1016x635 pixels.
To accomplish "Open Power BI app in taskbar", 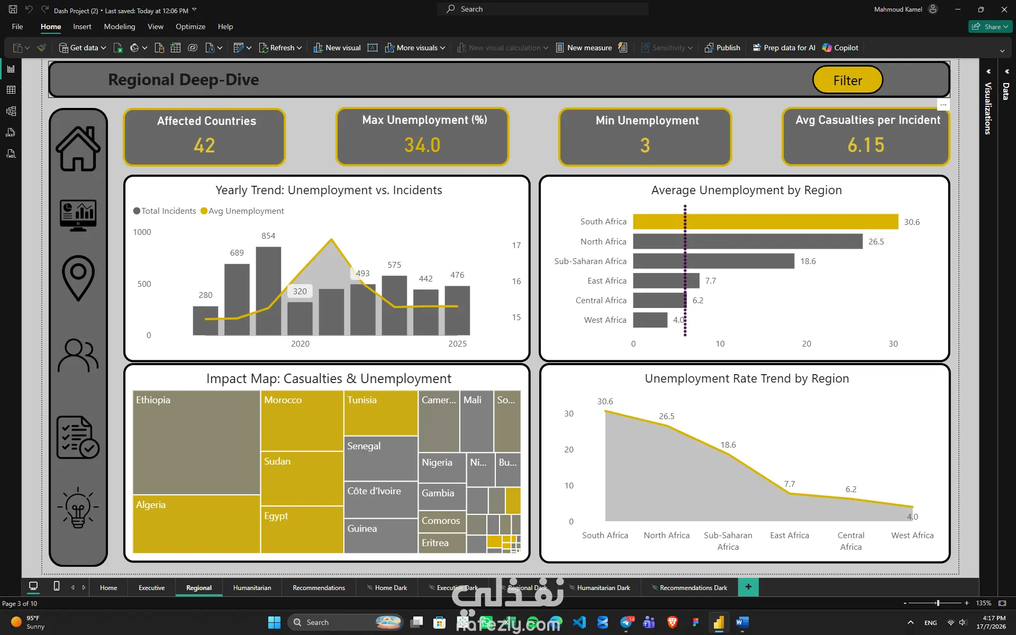I will click(x=719, y=622).
